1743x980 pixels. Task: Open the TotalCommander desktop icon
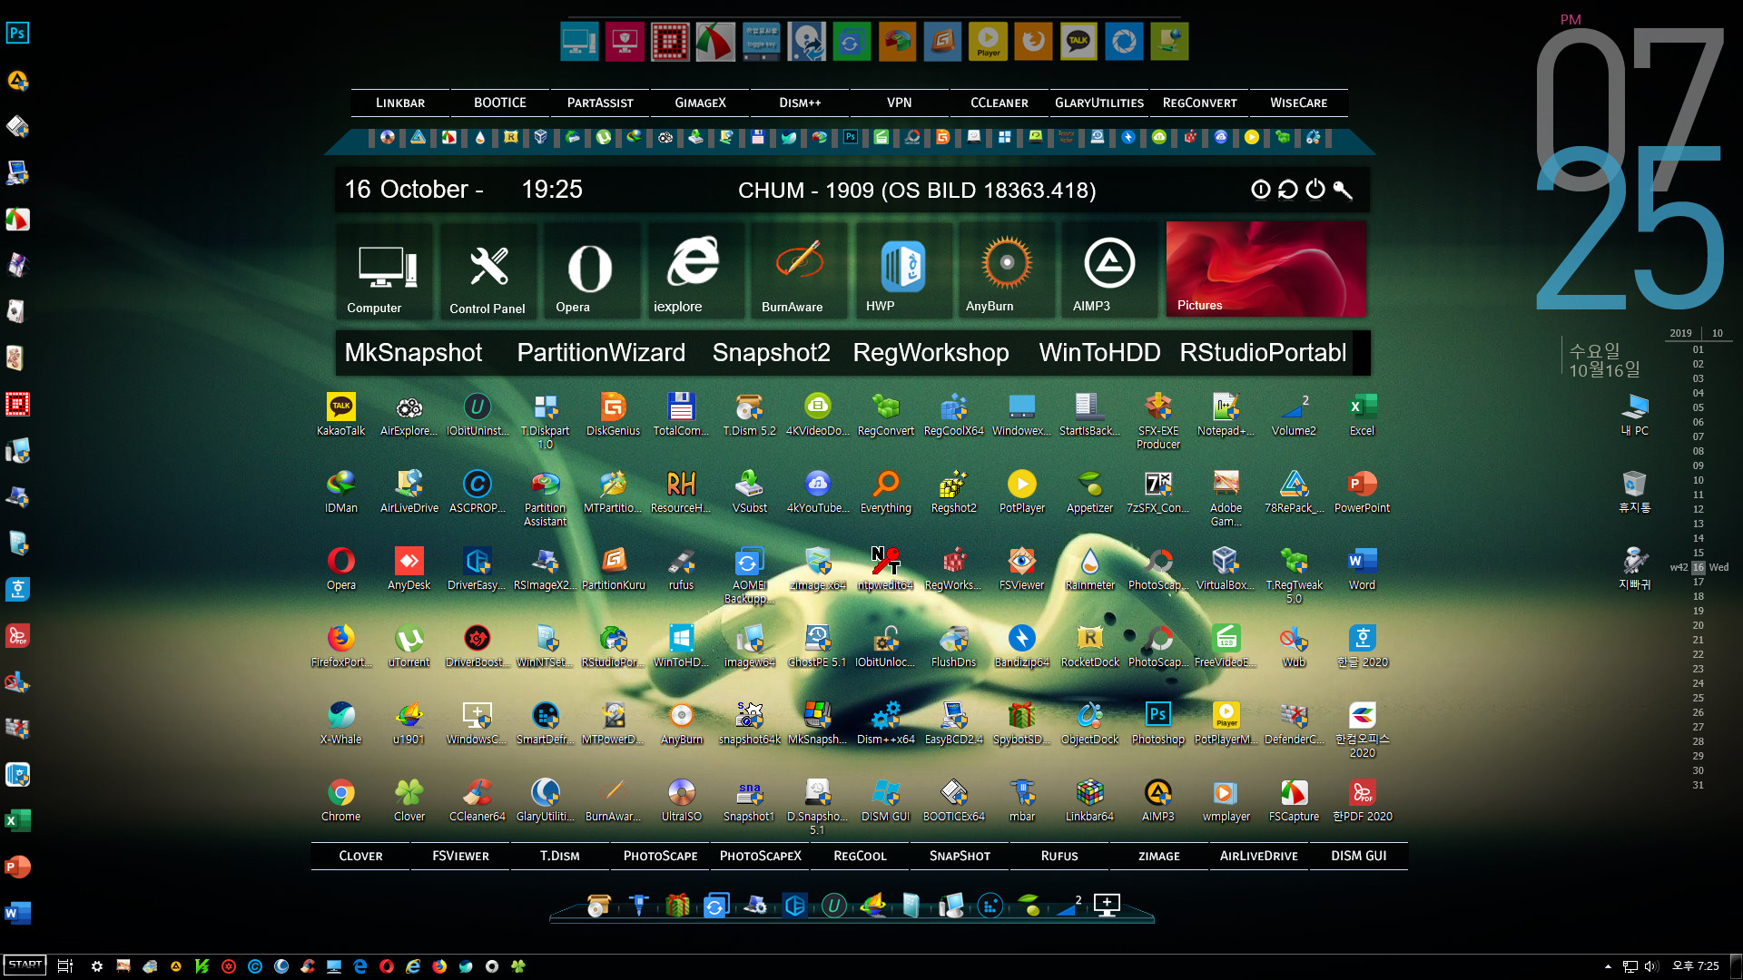681,415
